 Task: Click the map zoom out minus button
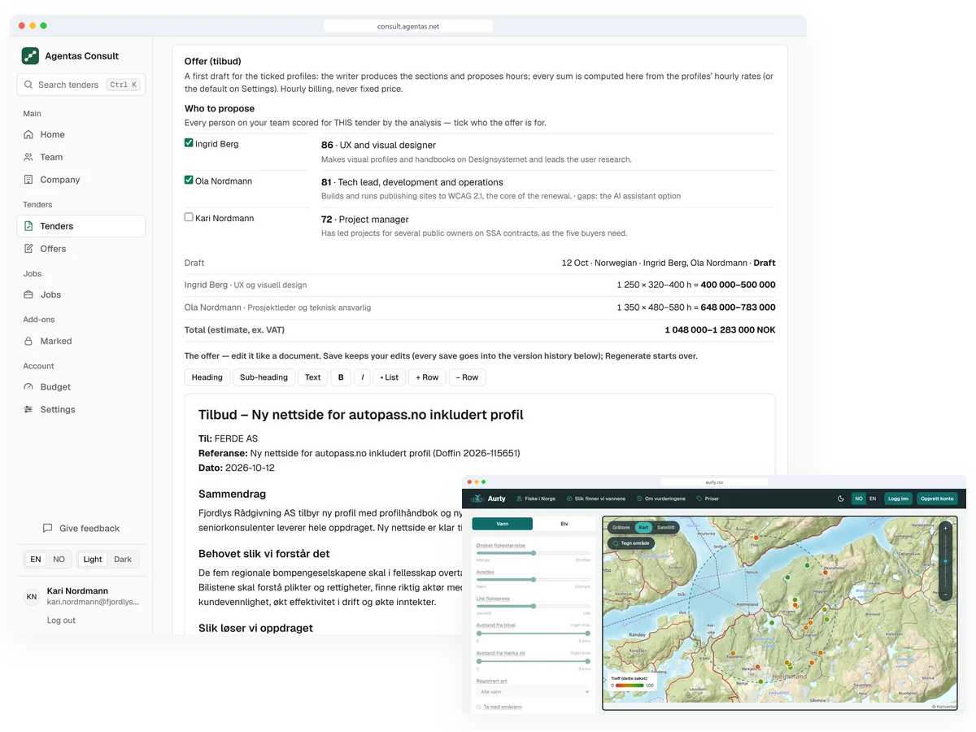tap(945, 595)
